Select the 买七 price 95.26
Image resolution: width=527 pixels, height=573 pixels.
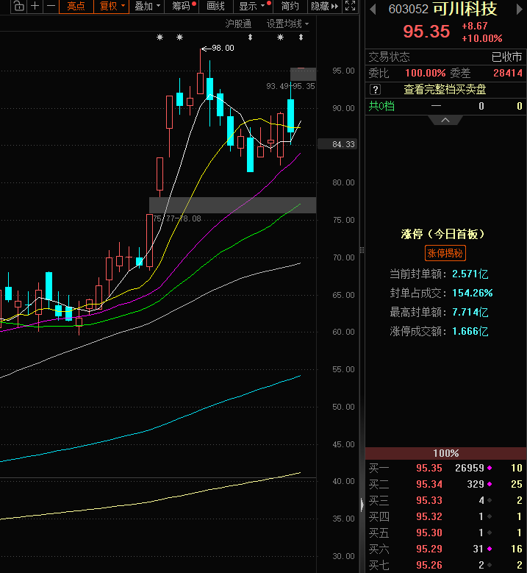[429, 565]
